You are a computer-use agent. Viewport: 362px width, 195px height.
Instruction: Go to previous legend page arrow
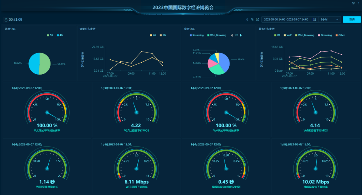coord(231,35)
